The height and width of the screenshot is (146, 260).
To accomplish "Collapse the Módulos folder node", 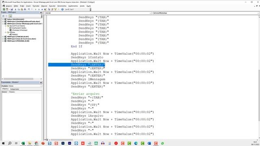I will [x=5, y=32].
